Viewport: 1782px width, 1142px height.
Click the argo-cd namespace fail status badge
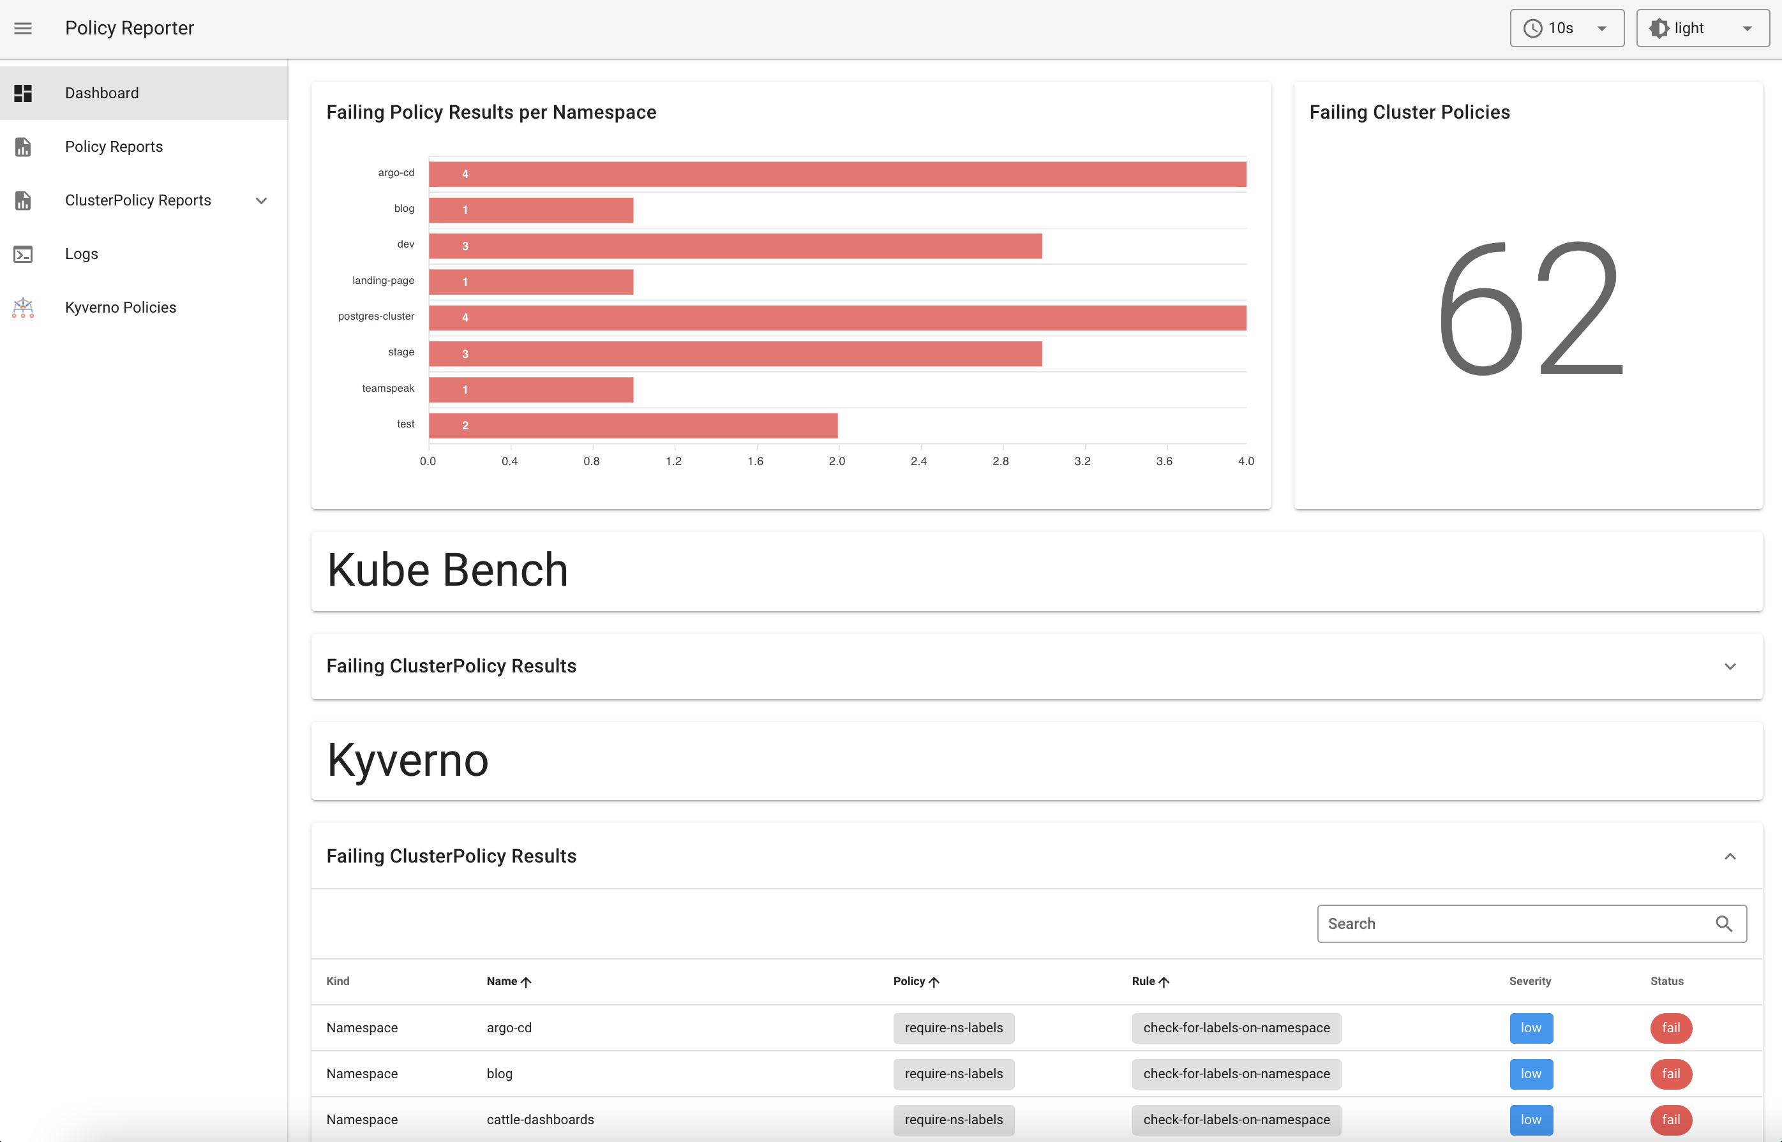coord(1670,1027)
